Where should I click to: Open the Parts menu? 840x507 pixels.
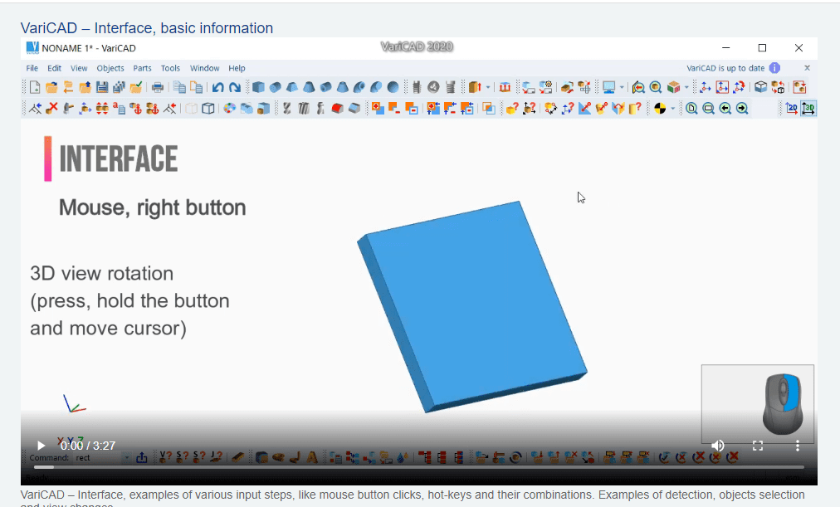[142, 68]
